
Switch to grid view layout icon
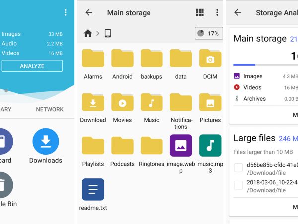tap(200, 13)
